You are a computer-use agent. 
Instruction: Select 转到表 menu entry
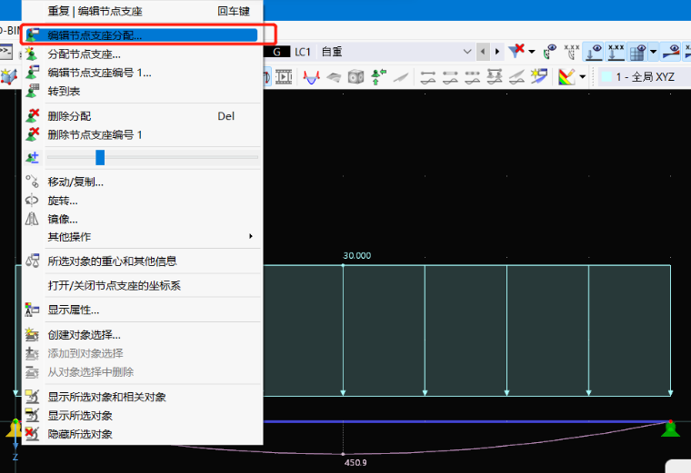tap(143, 91)
